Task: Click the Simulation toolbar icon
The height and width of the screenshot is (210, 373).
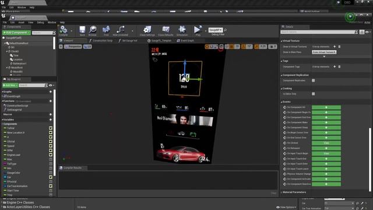Action: [x=182, y=30]
